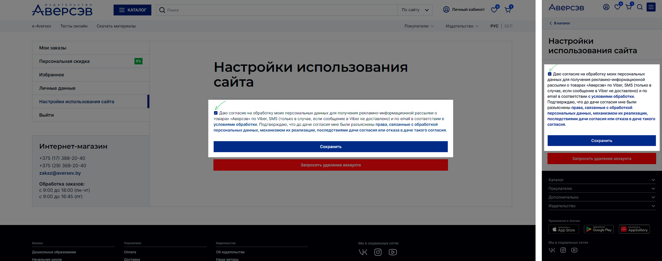Open 'Личные данные' sidebar item
This screenshot has height=261, width=662.
pyautogui.click(x=57, y=88)
